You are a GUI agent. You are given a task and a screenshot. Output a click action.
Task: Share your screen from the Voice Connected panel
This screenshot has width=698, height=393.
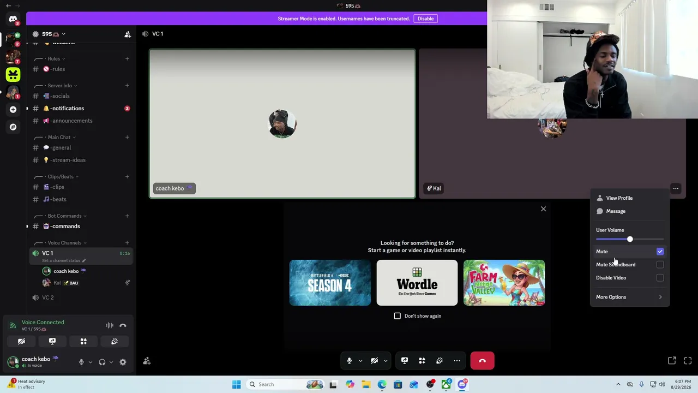click(52, 341)
